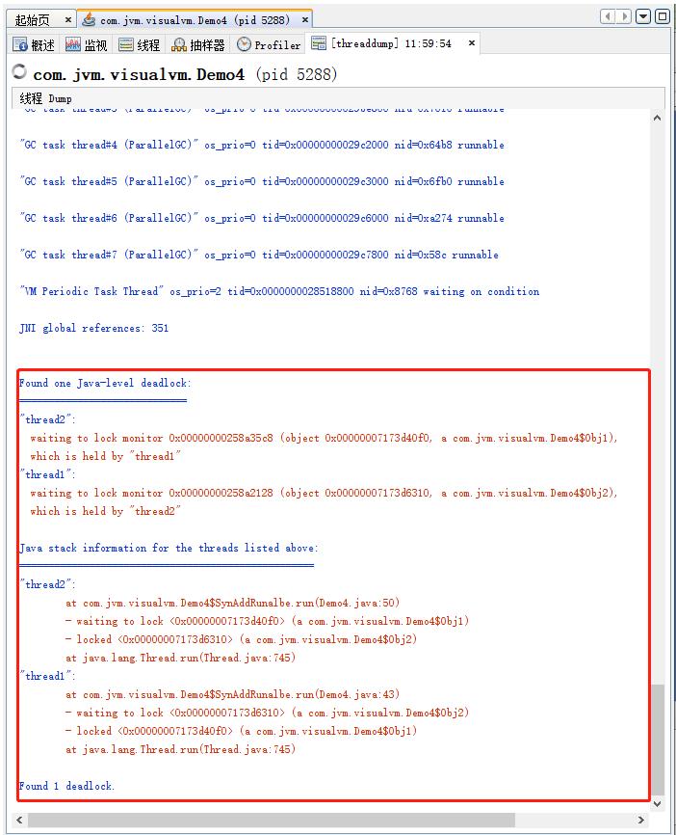This screenshot has height=835, width=676.
Task: Click the threaddump tab icon
Action: click(319, 43)
